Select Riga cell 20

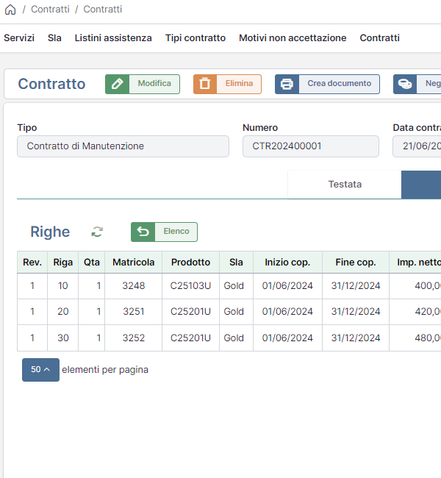[x=62, y=312]
